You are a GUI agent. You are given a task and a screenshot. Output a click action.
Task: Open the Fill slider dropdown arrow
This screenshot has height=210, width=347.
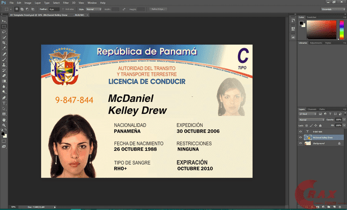[344, 125]
